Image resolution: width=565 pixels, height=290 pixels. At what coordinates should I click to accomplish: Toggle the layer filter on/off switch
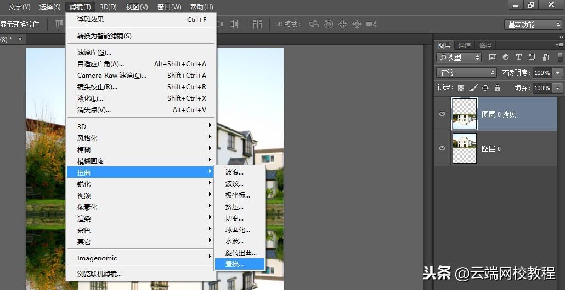[x=560, y=57]
